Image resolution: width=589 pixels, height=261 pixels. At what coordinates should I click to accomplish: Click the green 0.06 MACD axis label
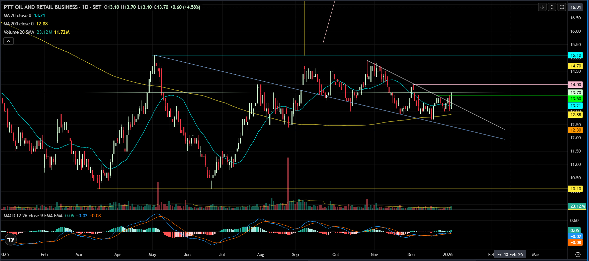(575, 231)
